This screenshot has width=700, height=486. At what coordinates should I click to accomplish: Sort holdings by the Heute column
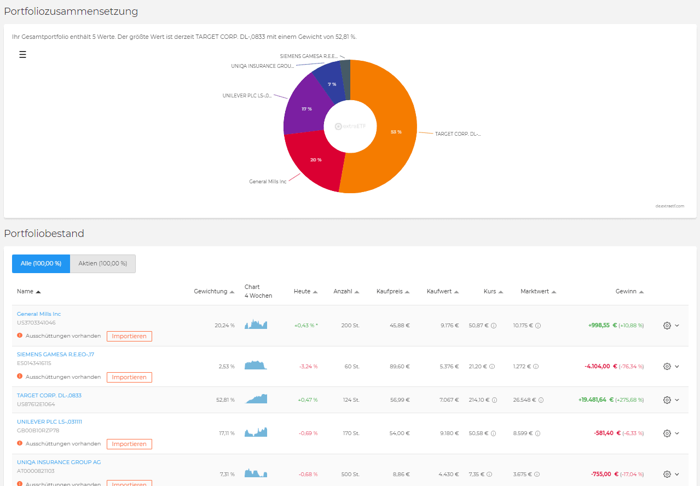pos(305,292)
